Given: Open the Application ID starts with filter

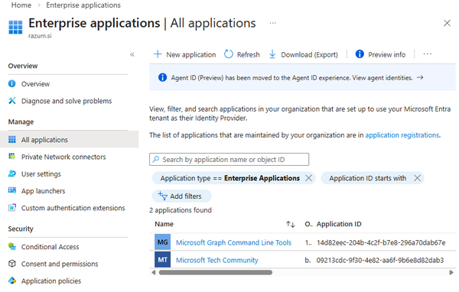Looking at the screenshot, I should coord(368,178).
